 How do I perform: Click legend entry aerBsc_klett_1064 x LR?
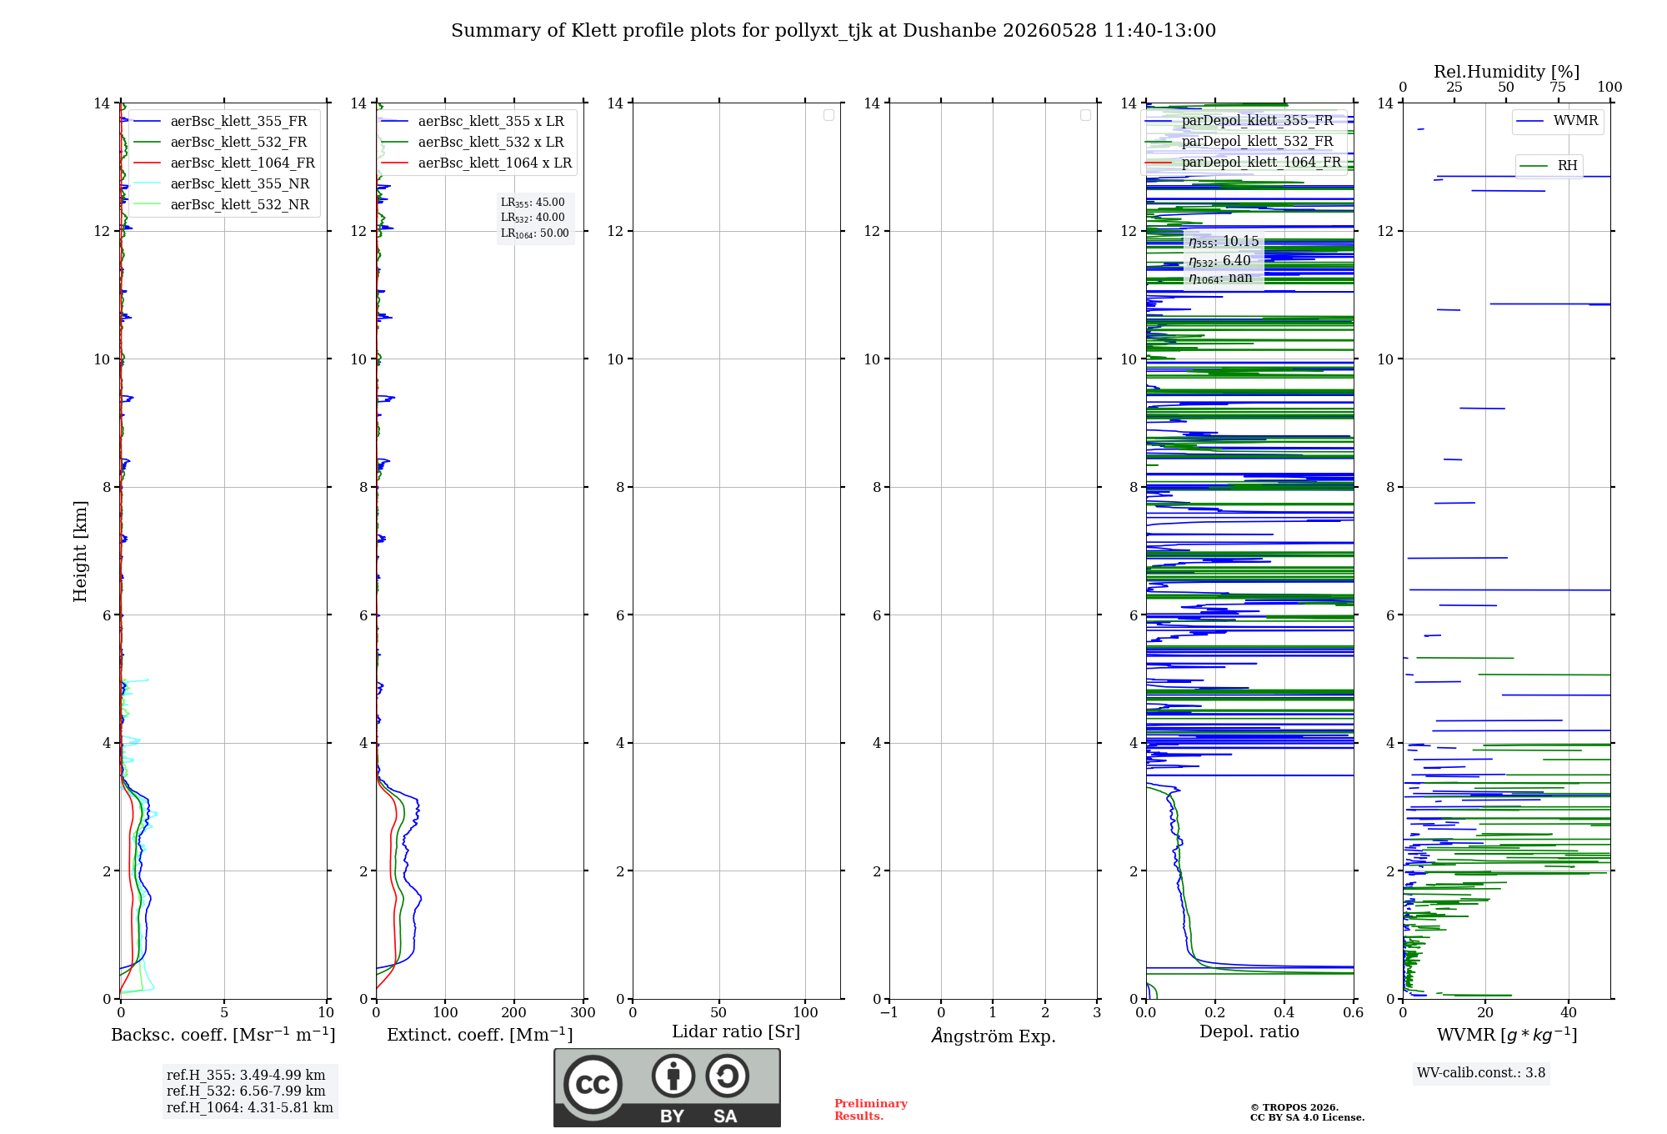tap(495, 163)
